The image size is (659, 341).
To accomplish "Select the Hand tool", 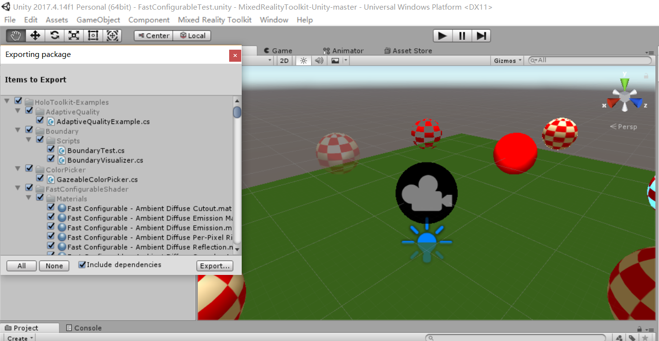I will 16,36.
